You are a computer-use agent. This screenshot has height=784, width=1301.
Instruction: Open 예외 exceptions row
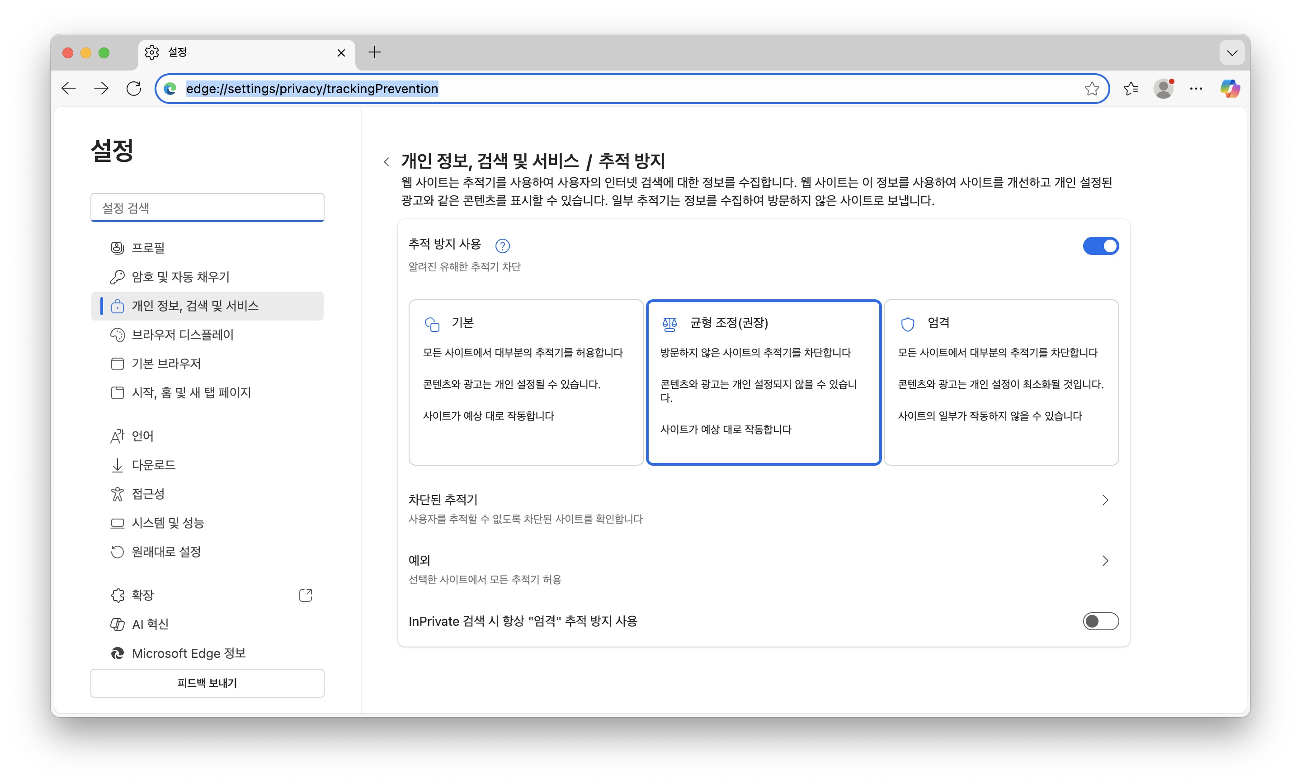tap(764, 569)
